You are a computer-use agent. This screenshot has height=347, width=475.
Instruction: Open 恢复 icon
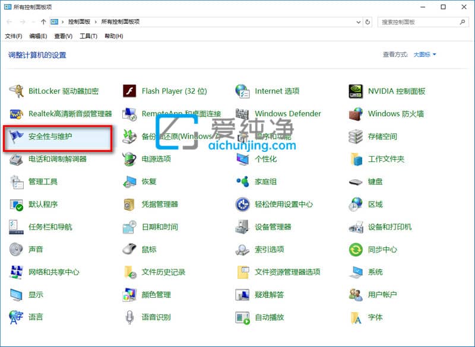click(129, 182)
